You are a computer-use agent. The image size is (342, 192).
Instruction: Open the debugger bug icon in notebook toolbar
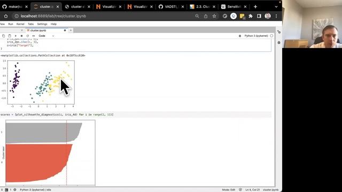[x=240, y=36]
